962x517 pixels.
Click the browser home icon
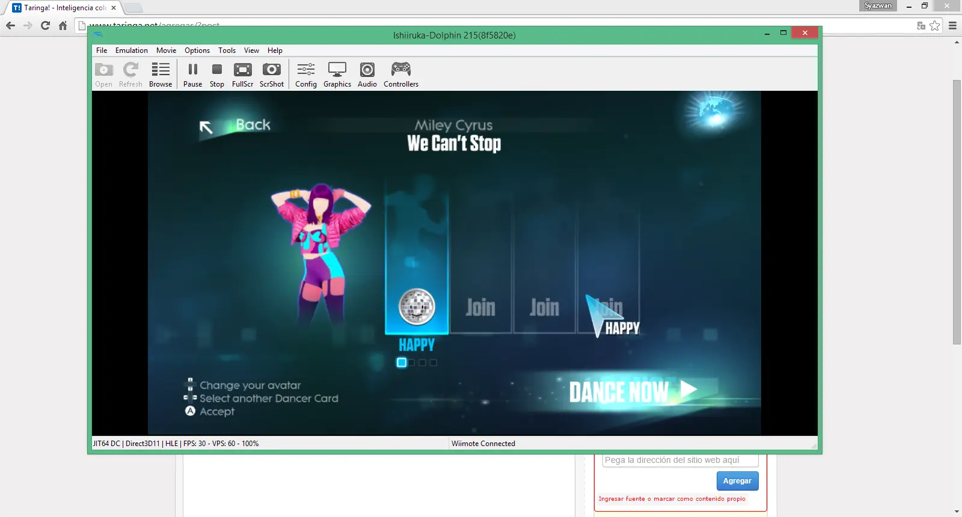point(63,25)
